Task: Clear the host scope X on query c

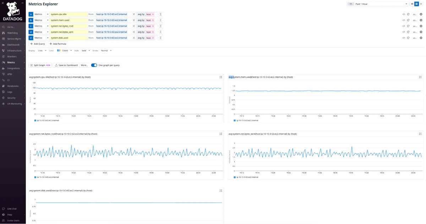Action: pos(134,26)
